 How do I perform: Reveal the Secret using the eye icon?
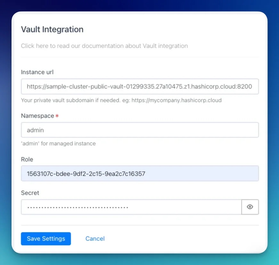[x=250, y=207]
